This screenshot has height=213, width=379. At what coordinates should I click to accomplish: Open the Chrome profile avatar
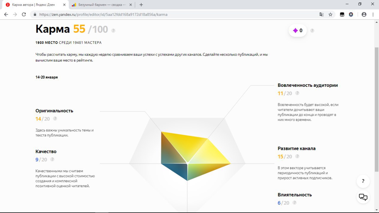[364, 14]
